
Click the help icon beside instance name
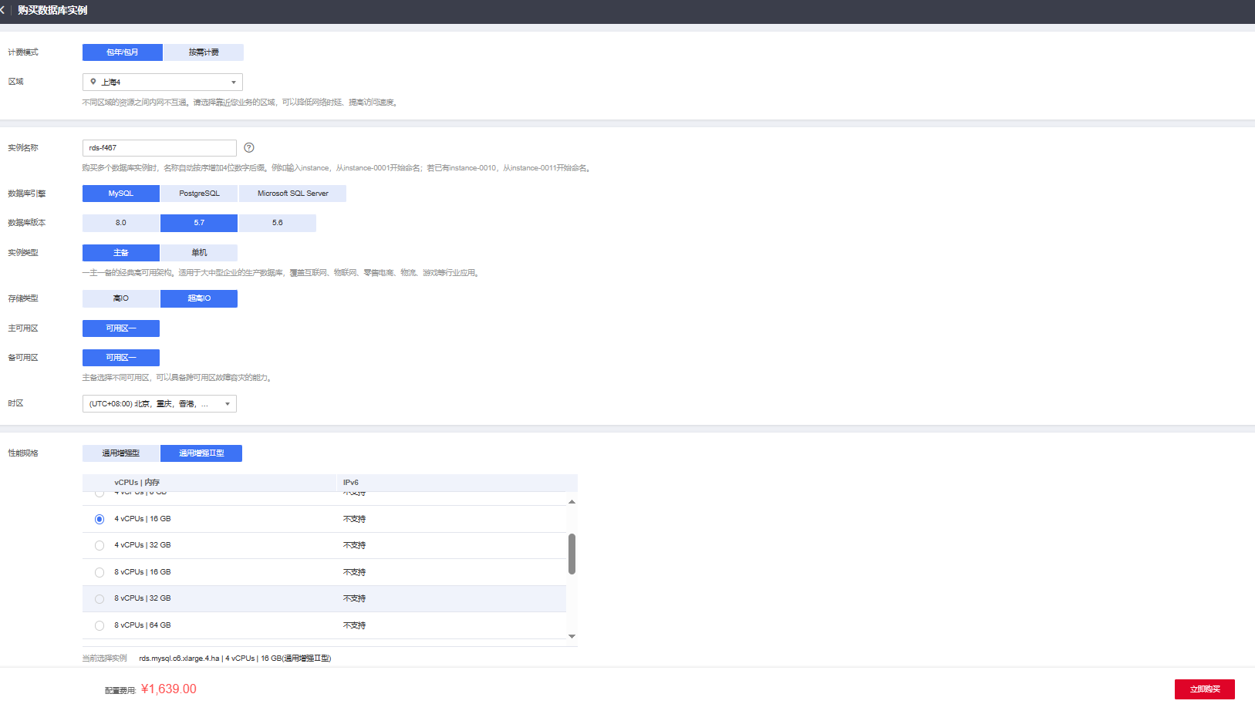[249, 148]
